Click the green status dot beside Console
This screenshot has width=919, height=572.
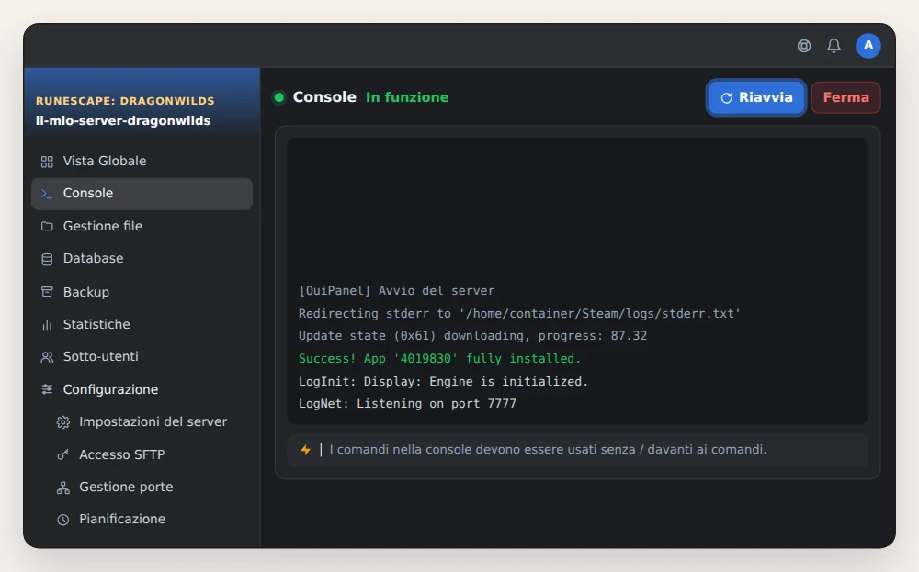coord(279,97)
